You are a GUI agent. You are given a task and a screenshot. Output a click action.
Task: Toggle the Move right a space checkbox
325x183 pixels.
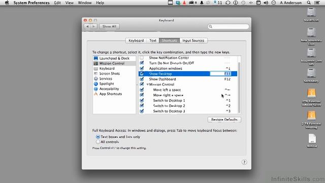142,95
